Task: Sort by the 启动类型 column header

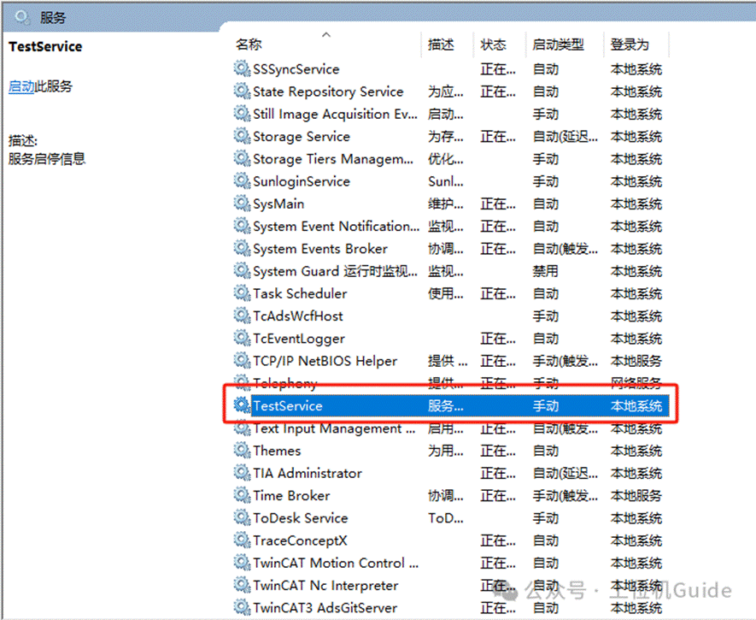Action: tap(559, 44)
